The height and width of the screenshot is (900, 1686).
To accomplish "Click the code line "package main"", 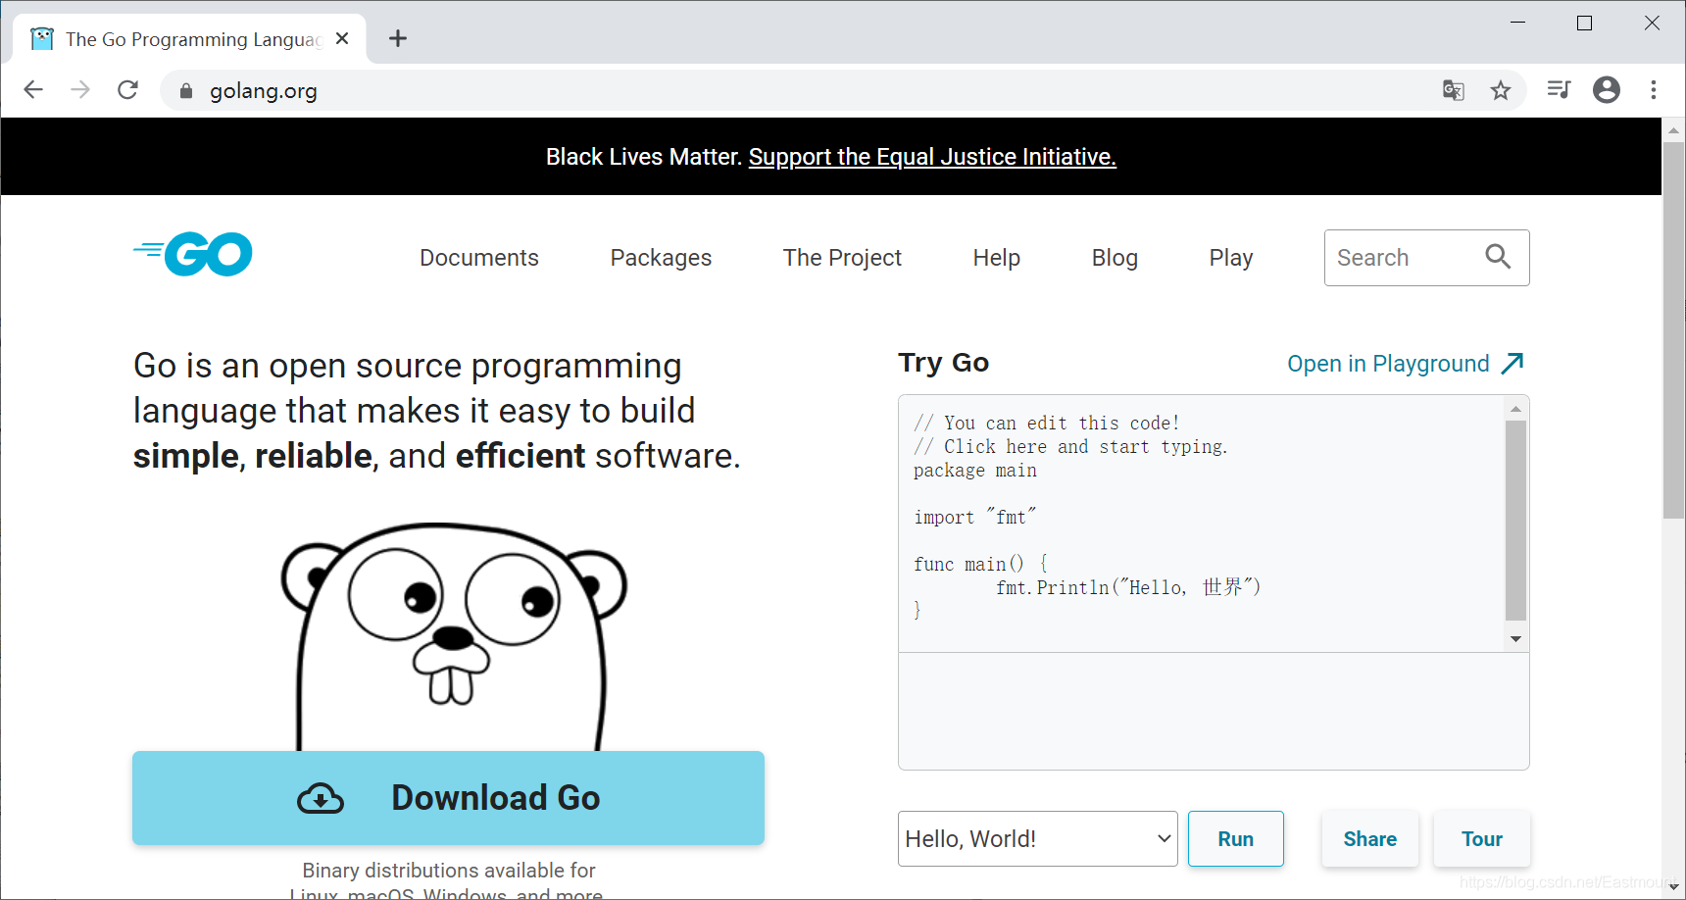I will coord(975,471).
